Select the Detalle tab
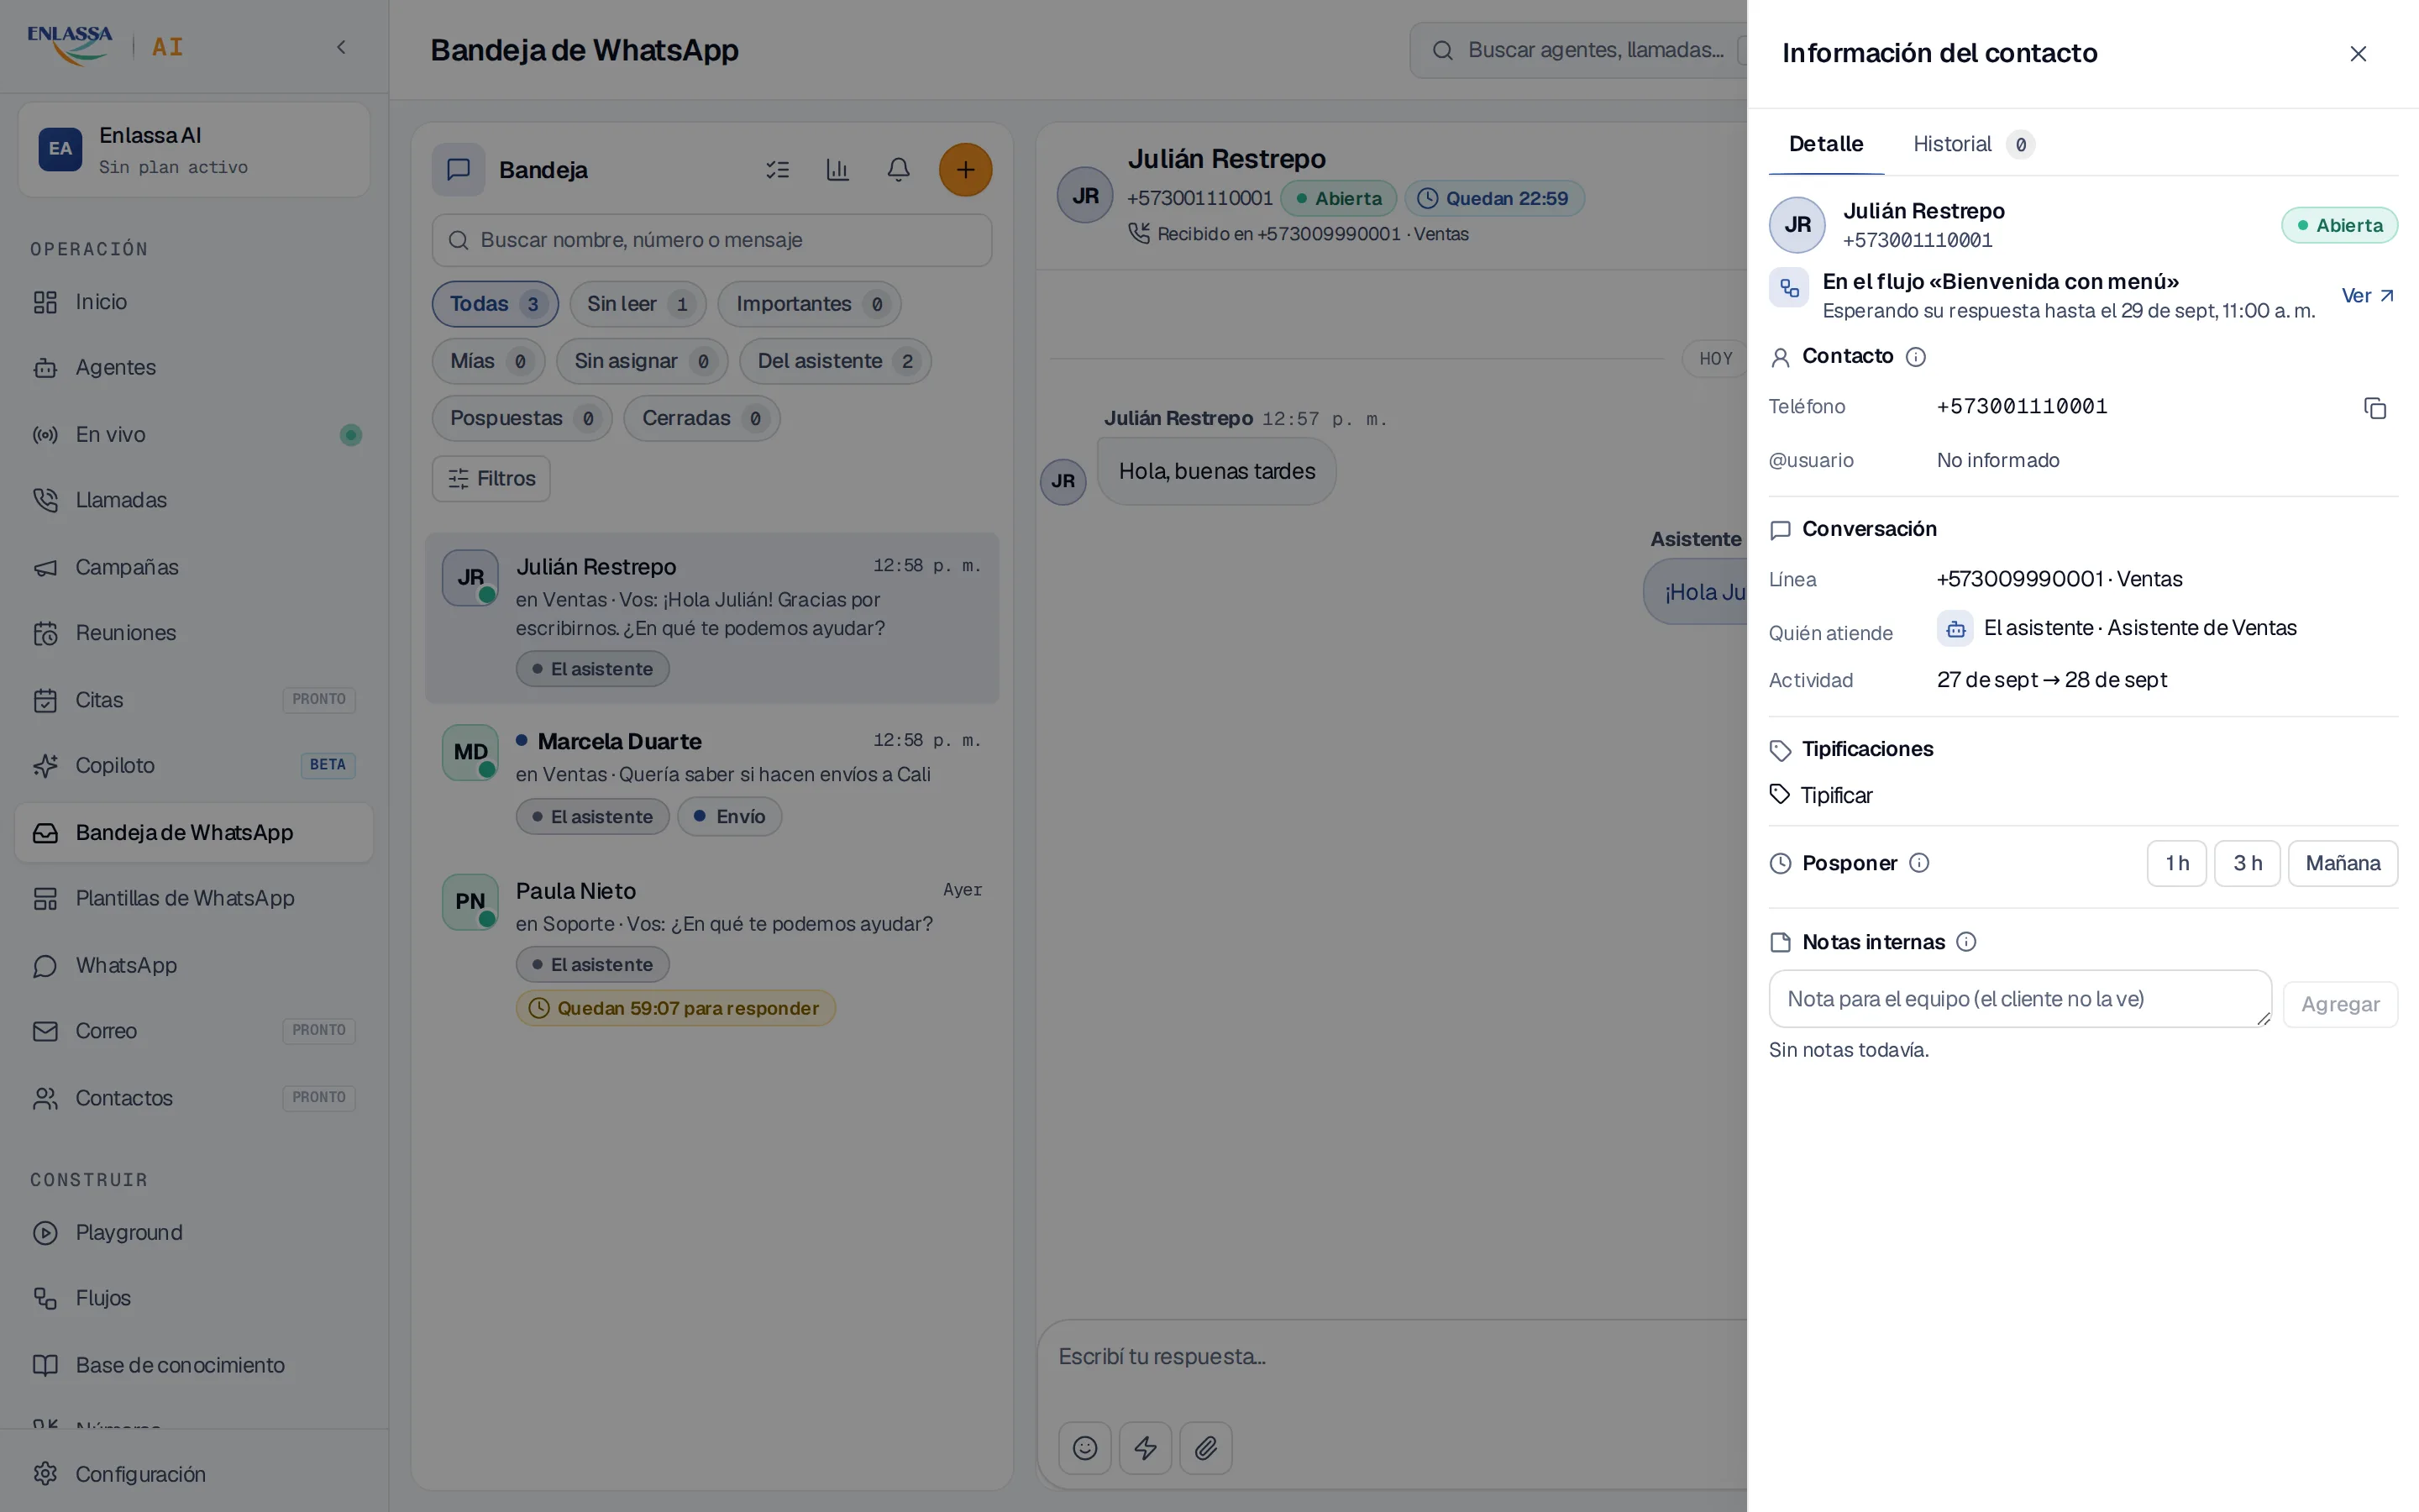 [x=1825, y=144]
